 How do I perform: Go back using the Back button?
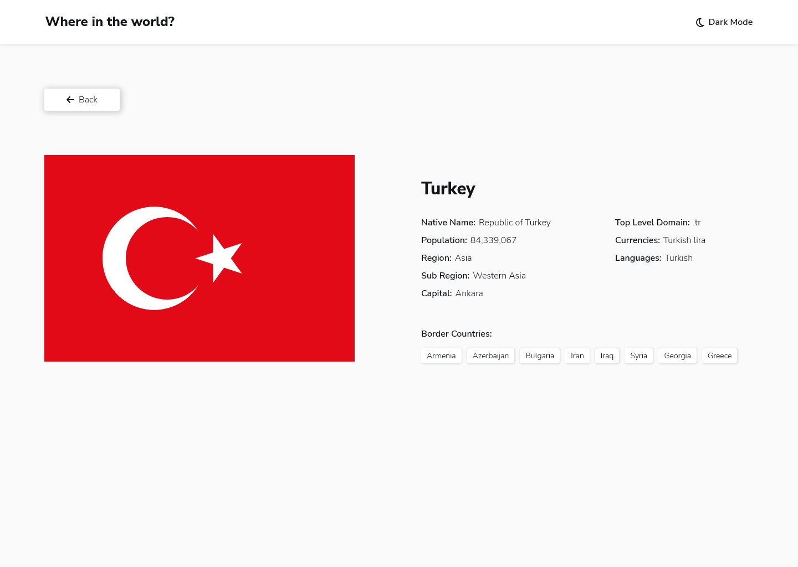tap(82, 100)
